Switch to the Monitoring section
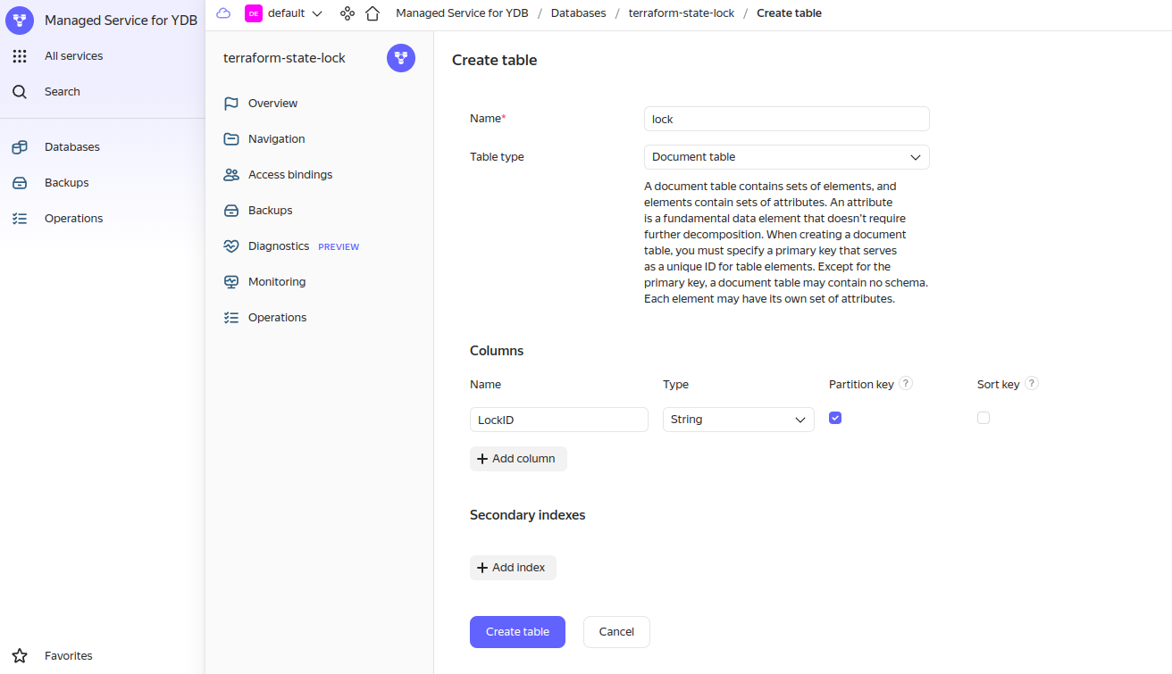This screenshot has height=674, width=1172. 274,281
